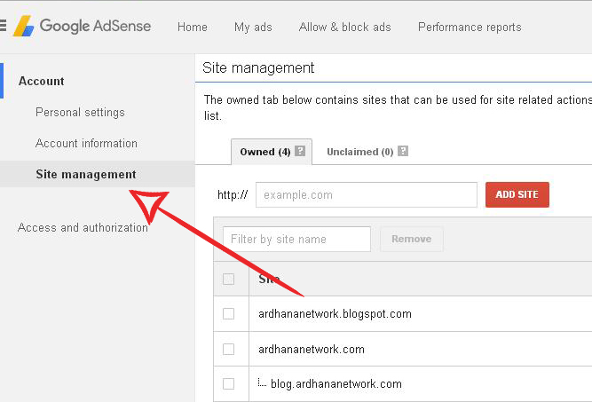Open the My ads menu

[x=253, y=28]
